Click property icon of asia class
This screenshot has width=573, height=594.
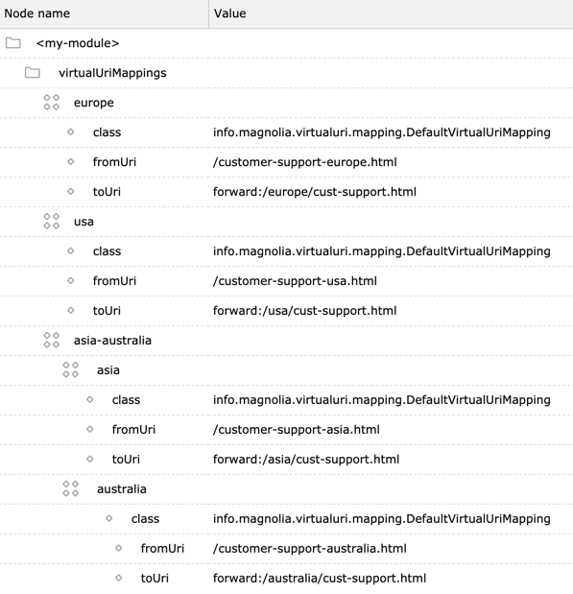coord(90,399)
